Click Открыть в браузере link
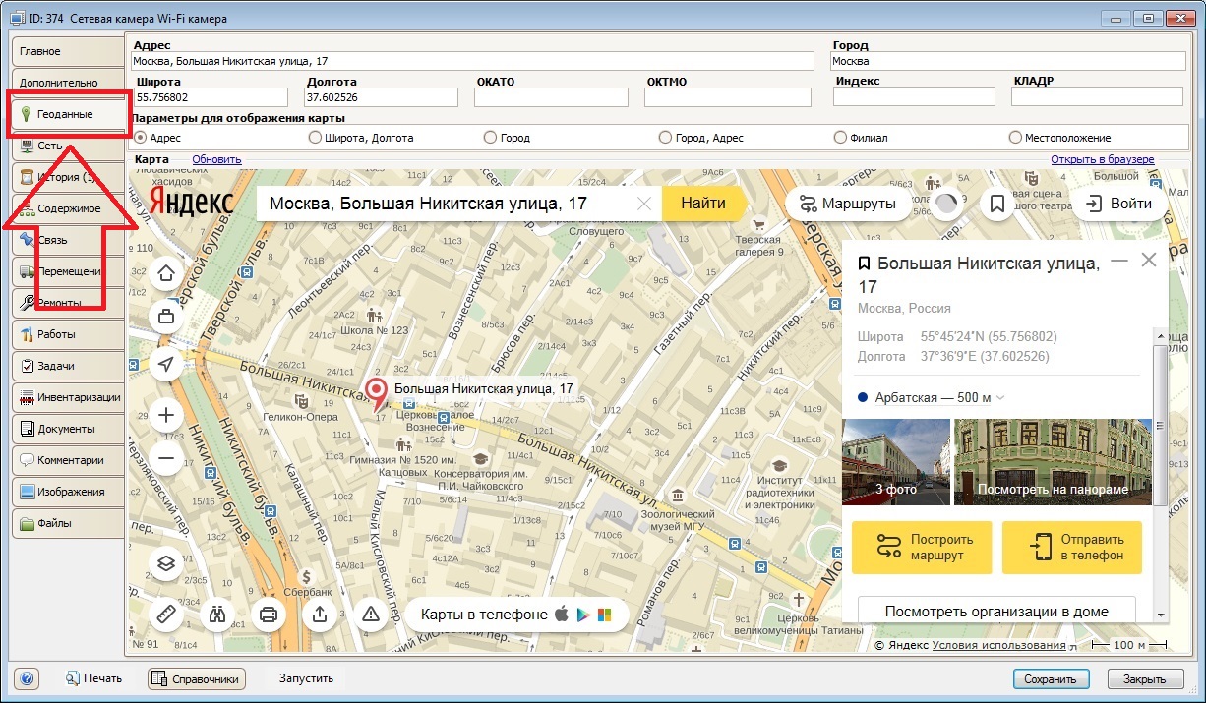 (x=1102, y=159)
